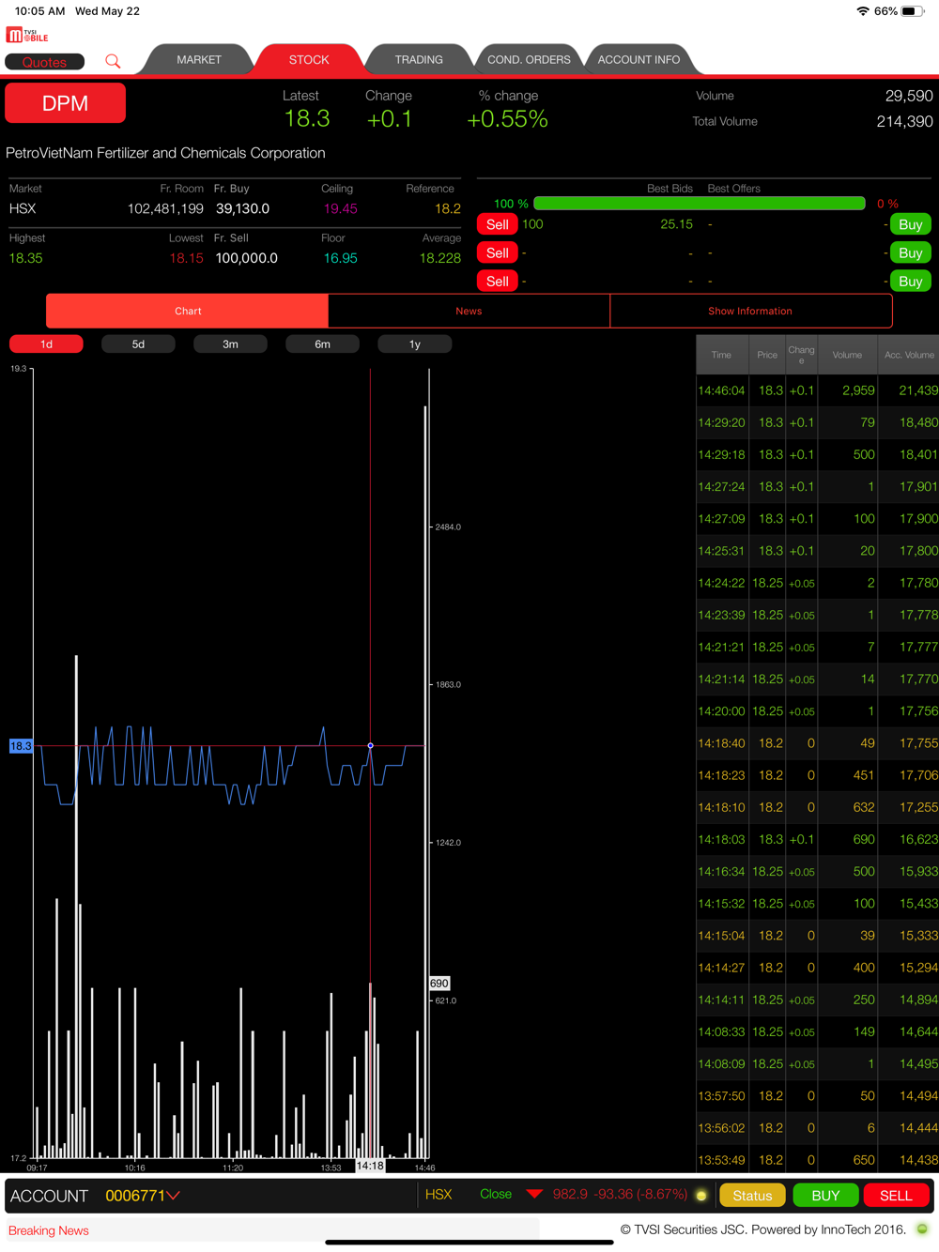
Task: Tap the Volume column header
Action: coord(847,355)
